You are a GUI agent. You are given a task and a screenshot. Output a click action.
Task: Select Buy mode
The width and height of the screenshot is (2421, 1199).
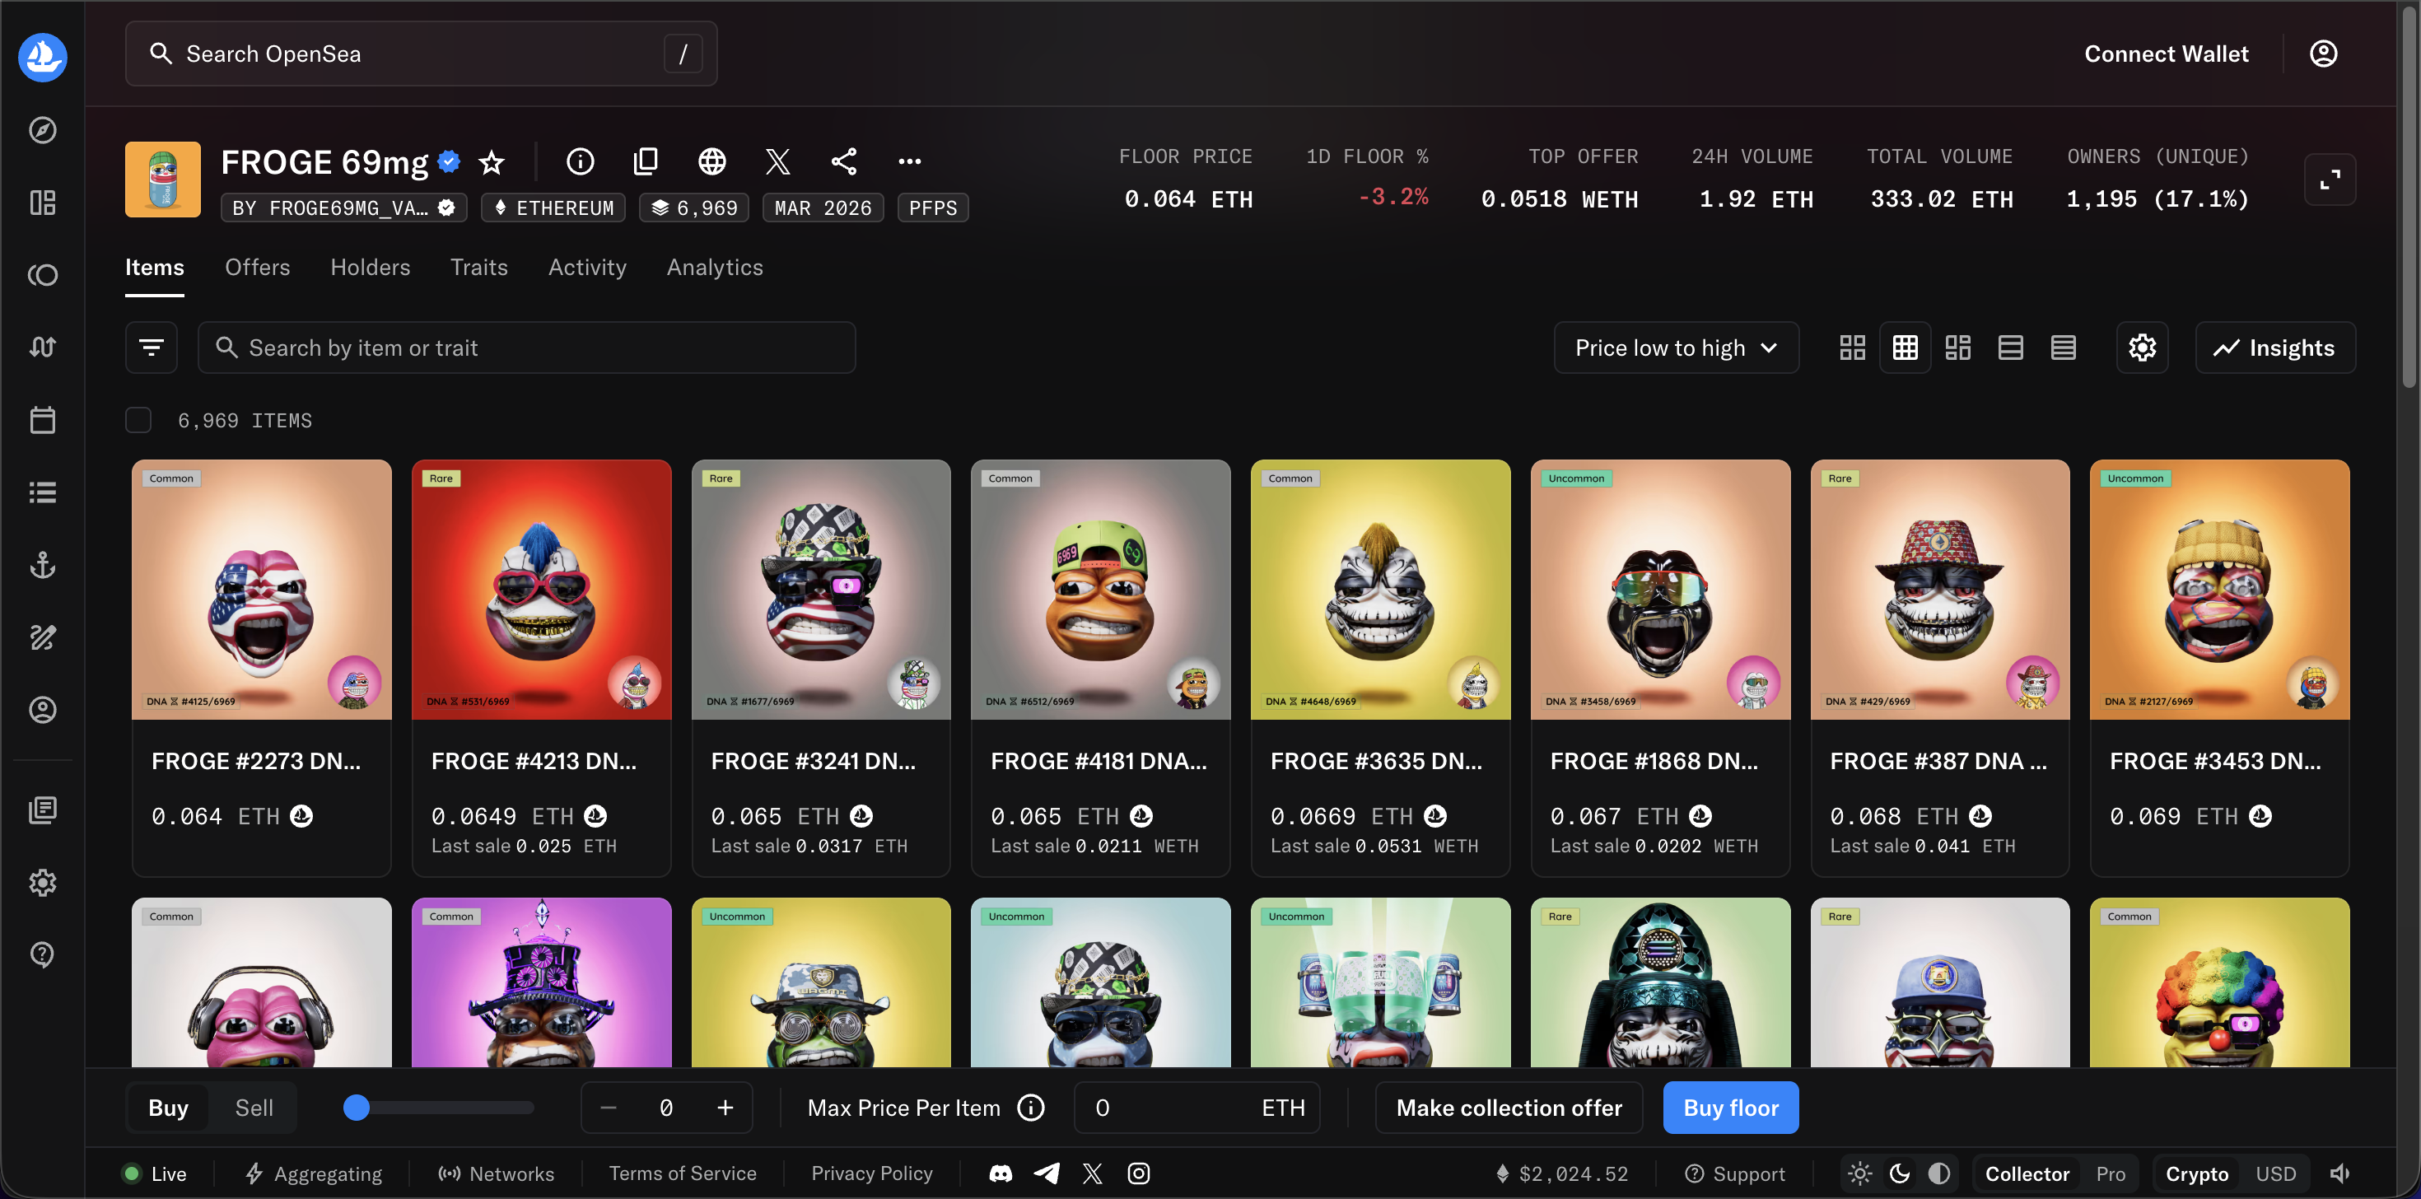(168, 1108)
